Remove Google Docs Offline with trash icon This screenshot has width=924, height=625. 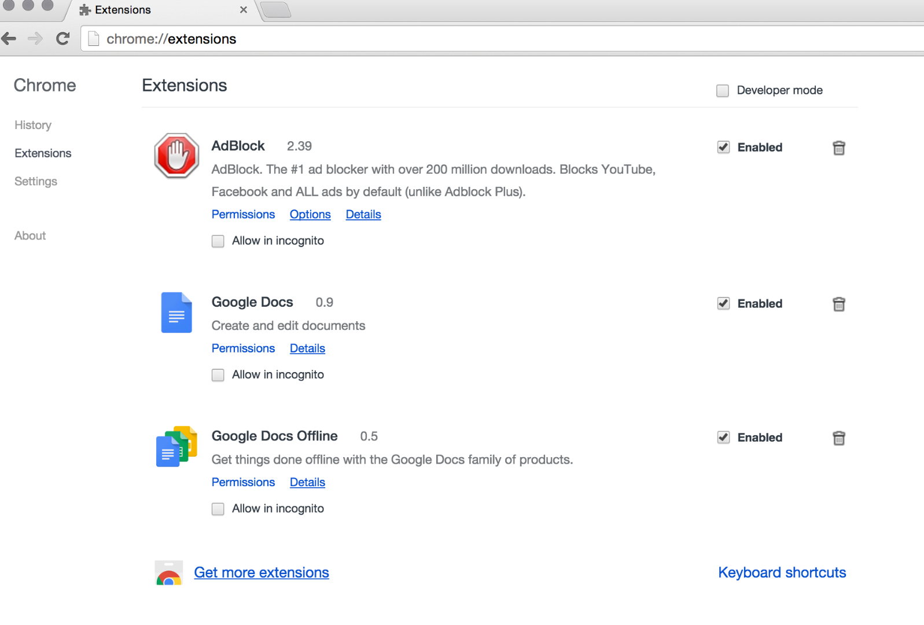pos(839,438)
